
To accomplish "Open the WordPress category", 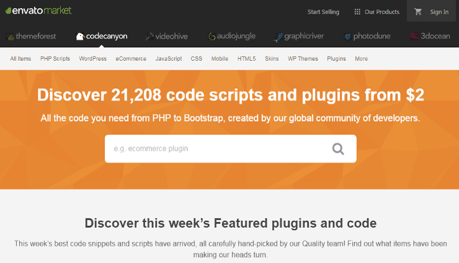I will (93, 58).
